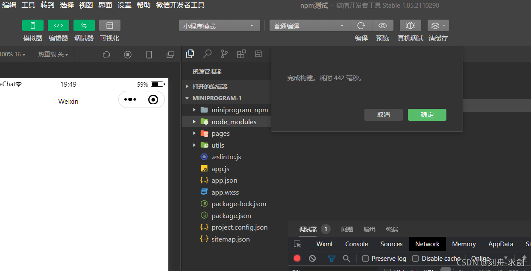Viewport: 531px width, 271px height.
Task: Enable the Preserve log checkbox
Action: point(365,258)
